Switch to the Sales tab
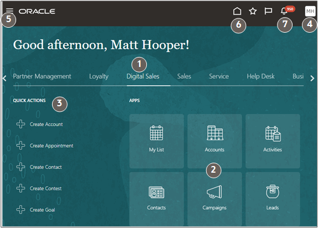Image resolution: width=318 pixels, height=228 pixels. (x=184, y=76)
